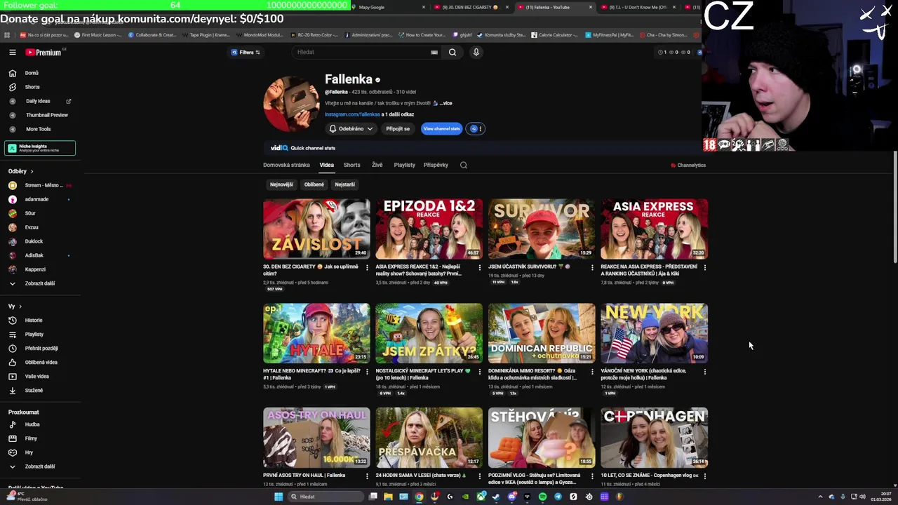
Task: Open the vidIQ options beside channel stats
Action: (x=476, y=128)
